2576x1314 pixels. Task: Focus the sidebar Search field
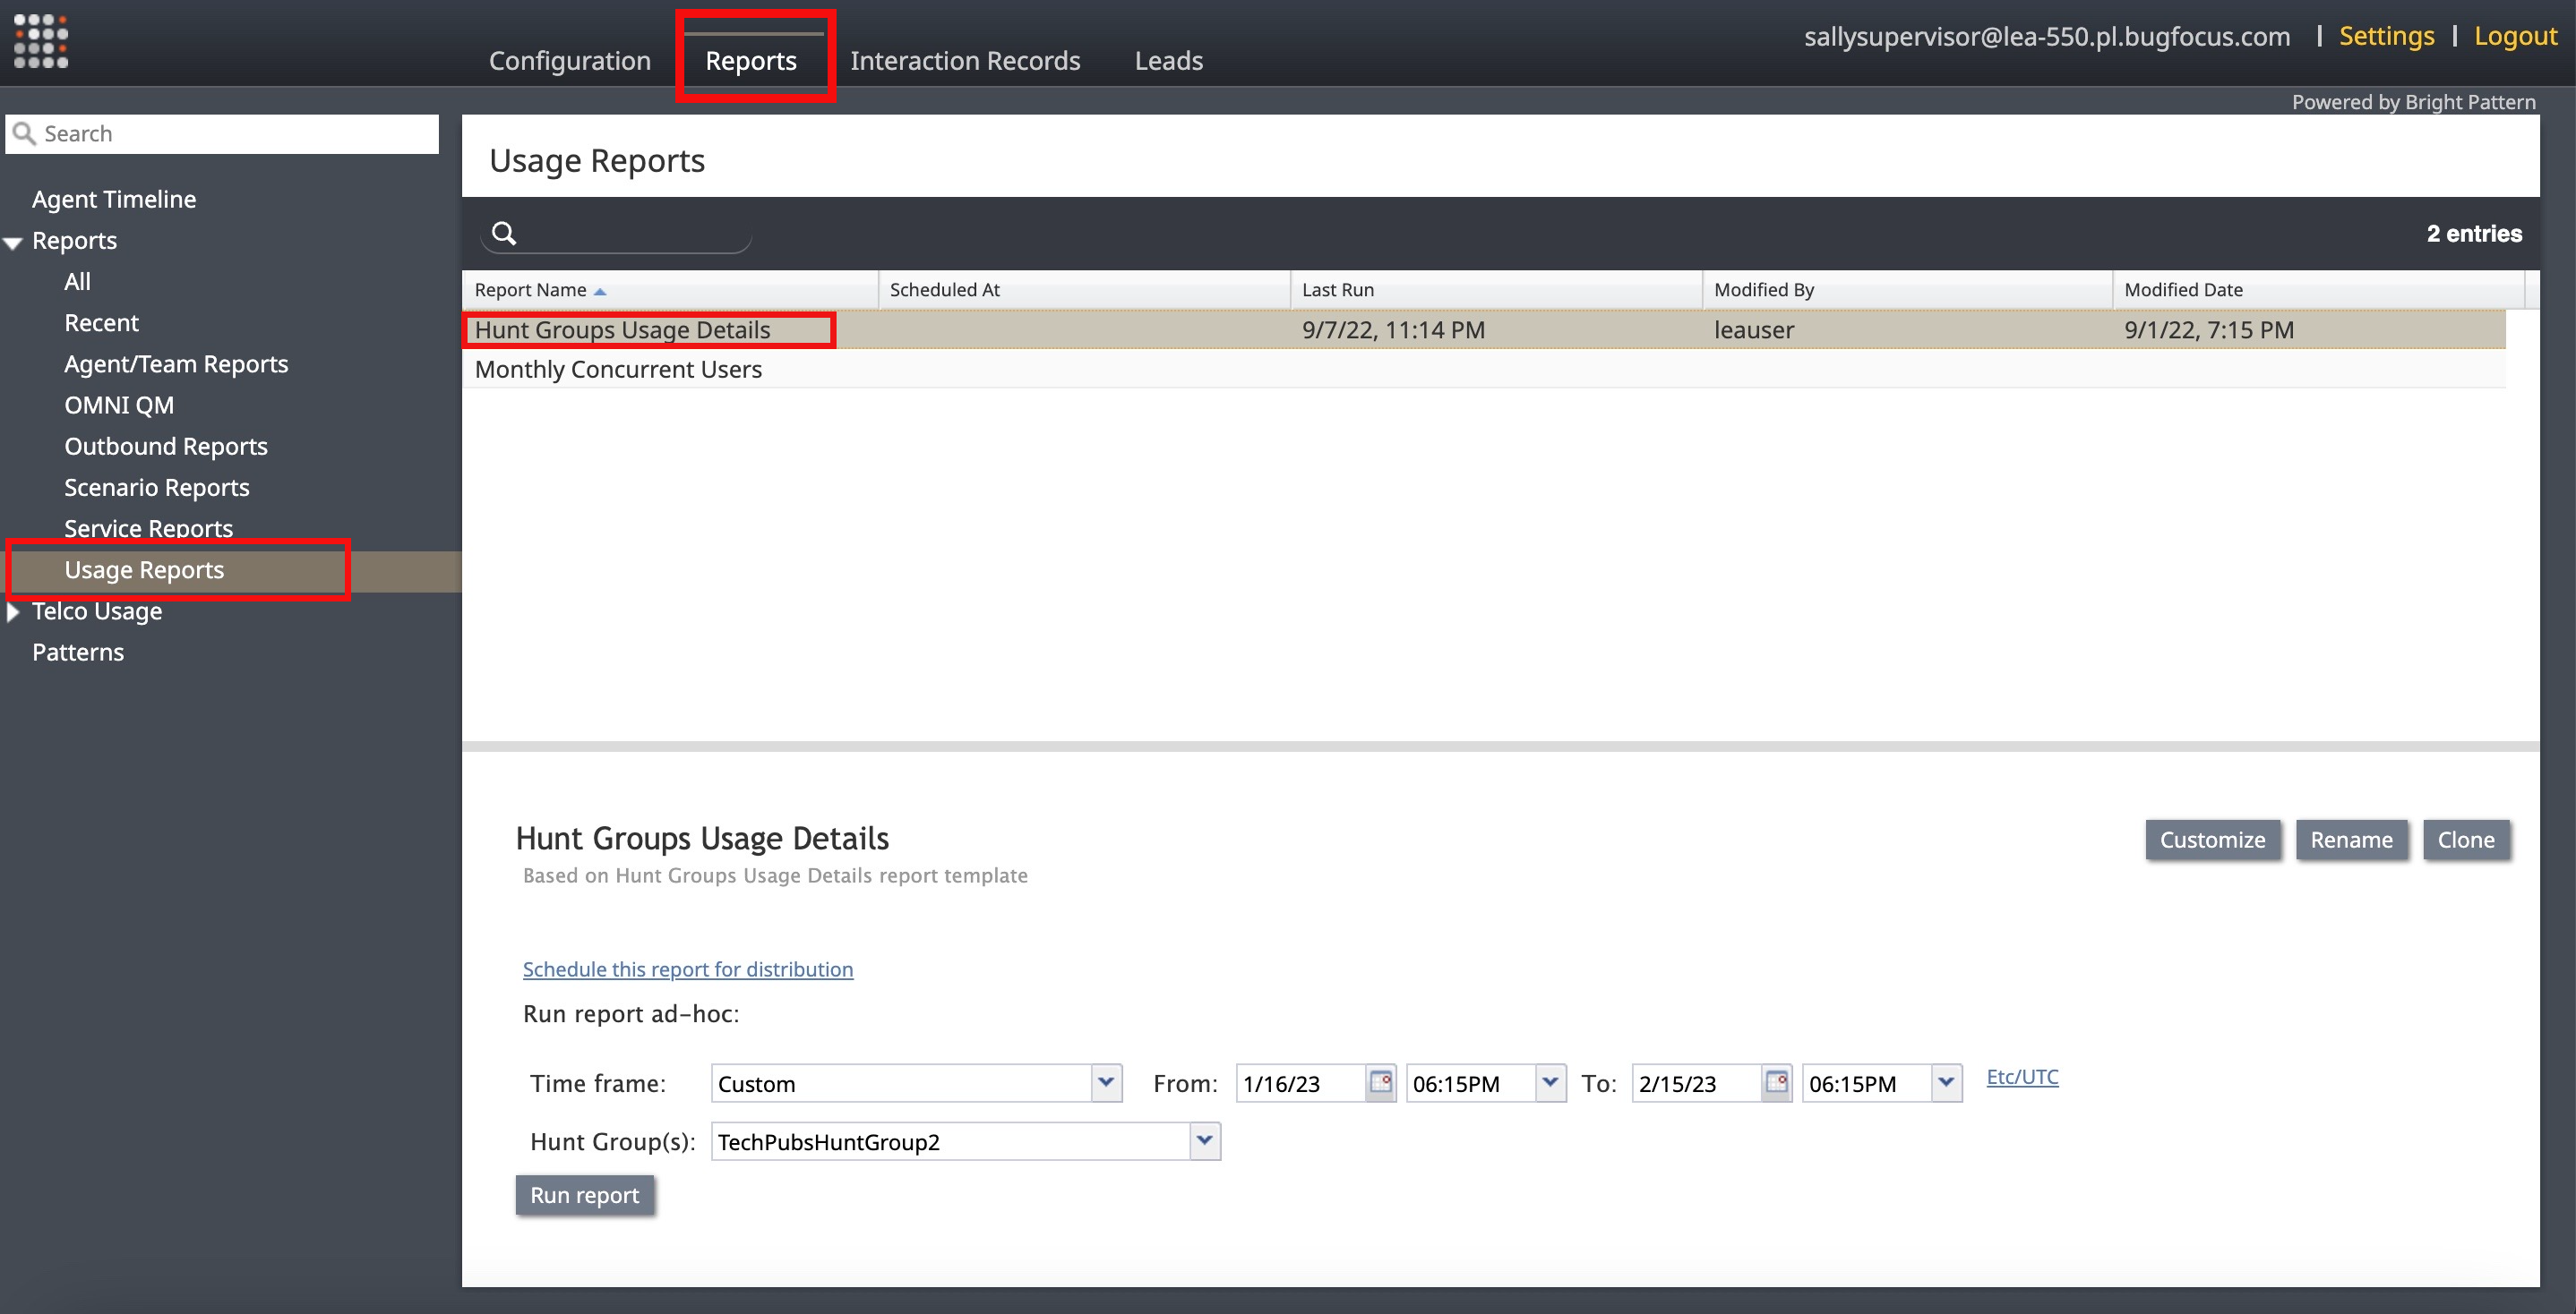click(222, 134)
